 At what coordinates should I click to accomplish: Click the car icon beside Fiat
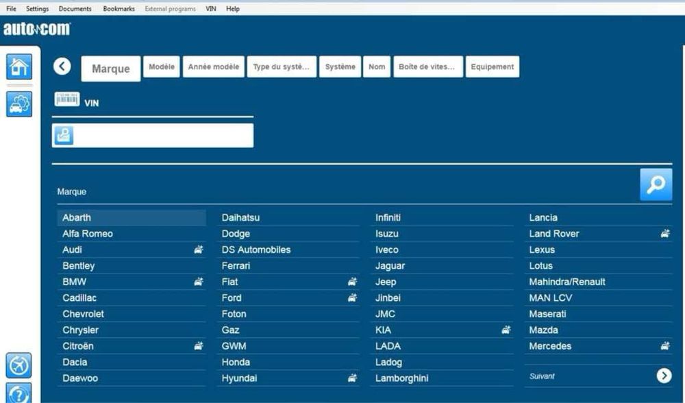352,282
